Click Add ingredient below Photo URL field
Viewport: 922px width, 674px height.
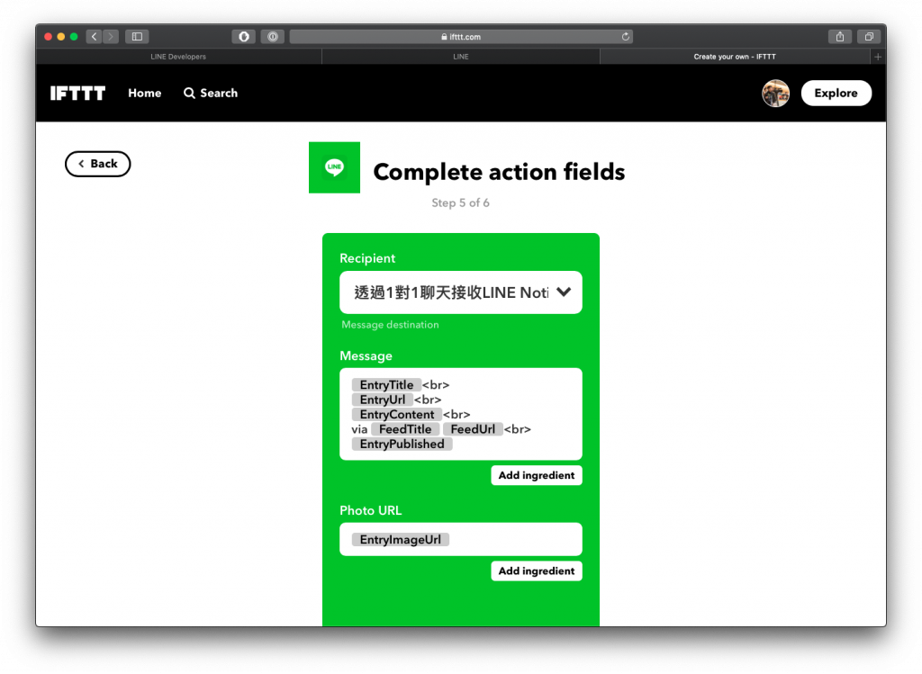(537, 571)
